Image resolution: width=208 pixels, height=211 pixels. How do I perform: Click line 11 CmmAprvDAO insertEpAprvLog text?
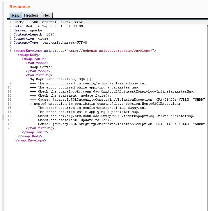(112, 91)
